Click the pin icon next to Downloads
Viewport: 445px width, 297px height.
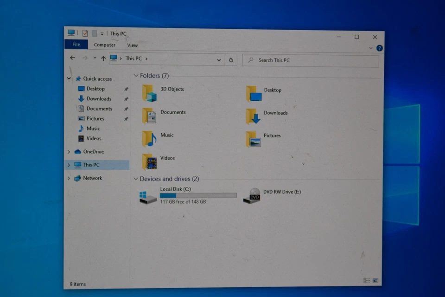pyautogui.click(x=126, y=98)
